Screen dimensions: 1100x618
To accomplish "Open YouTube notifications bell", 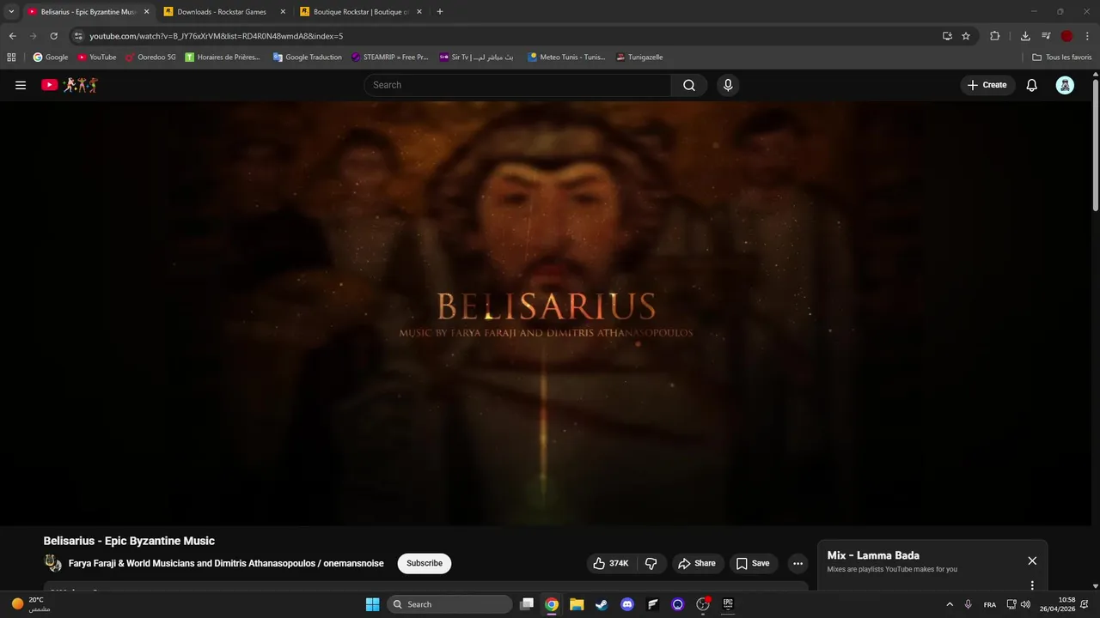I will point(1032,85).
